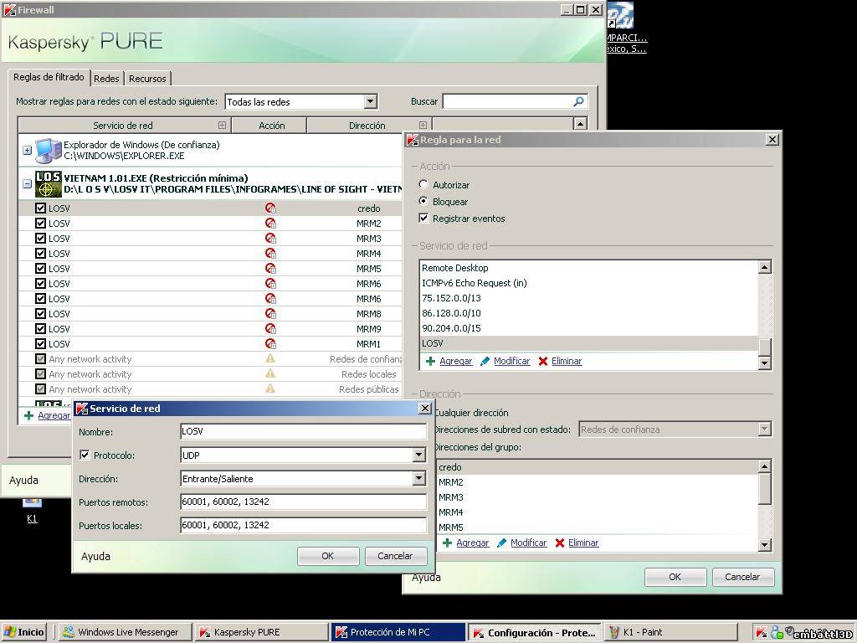This screenshot has width=857, height=643.
Task: Click the block action icon in credo row
Action: [x=270, y=208]
